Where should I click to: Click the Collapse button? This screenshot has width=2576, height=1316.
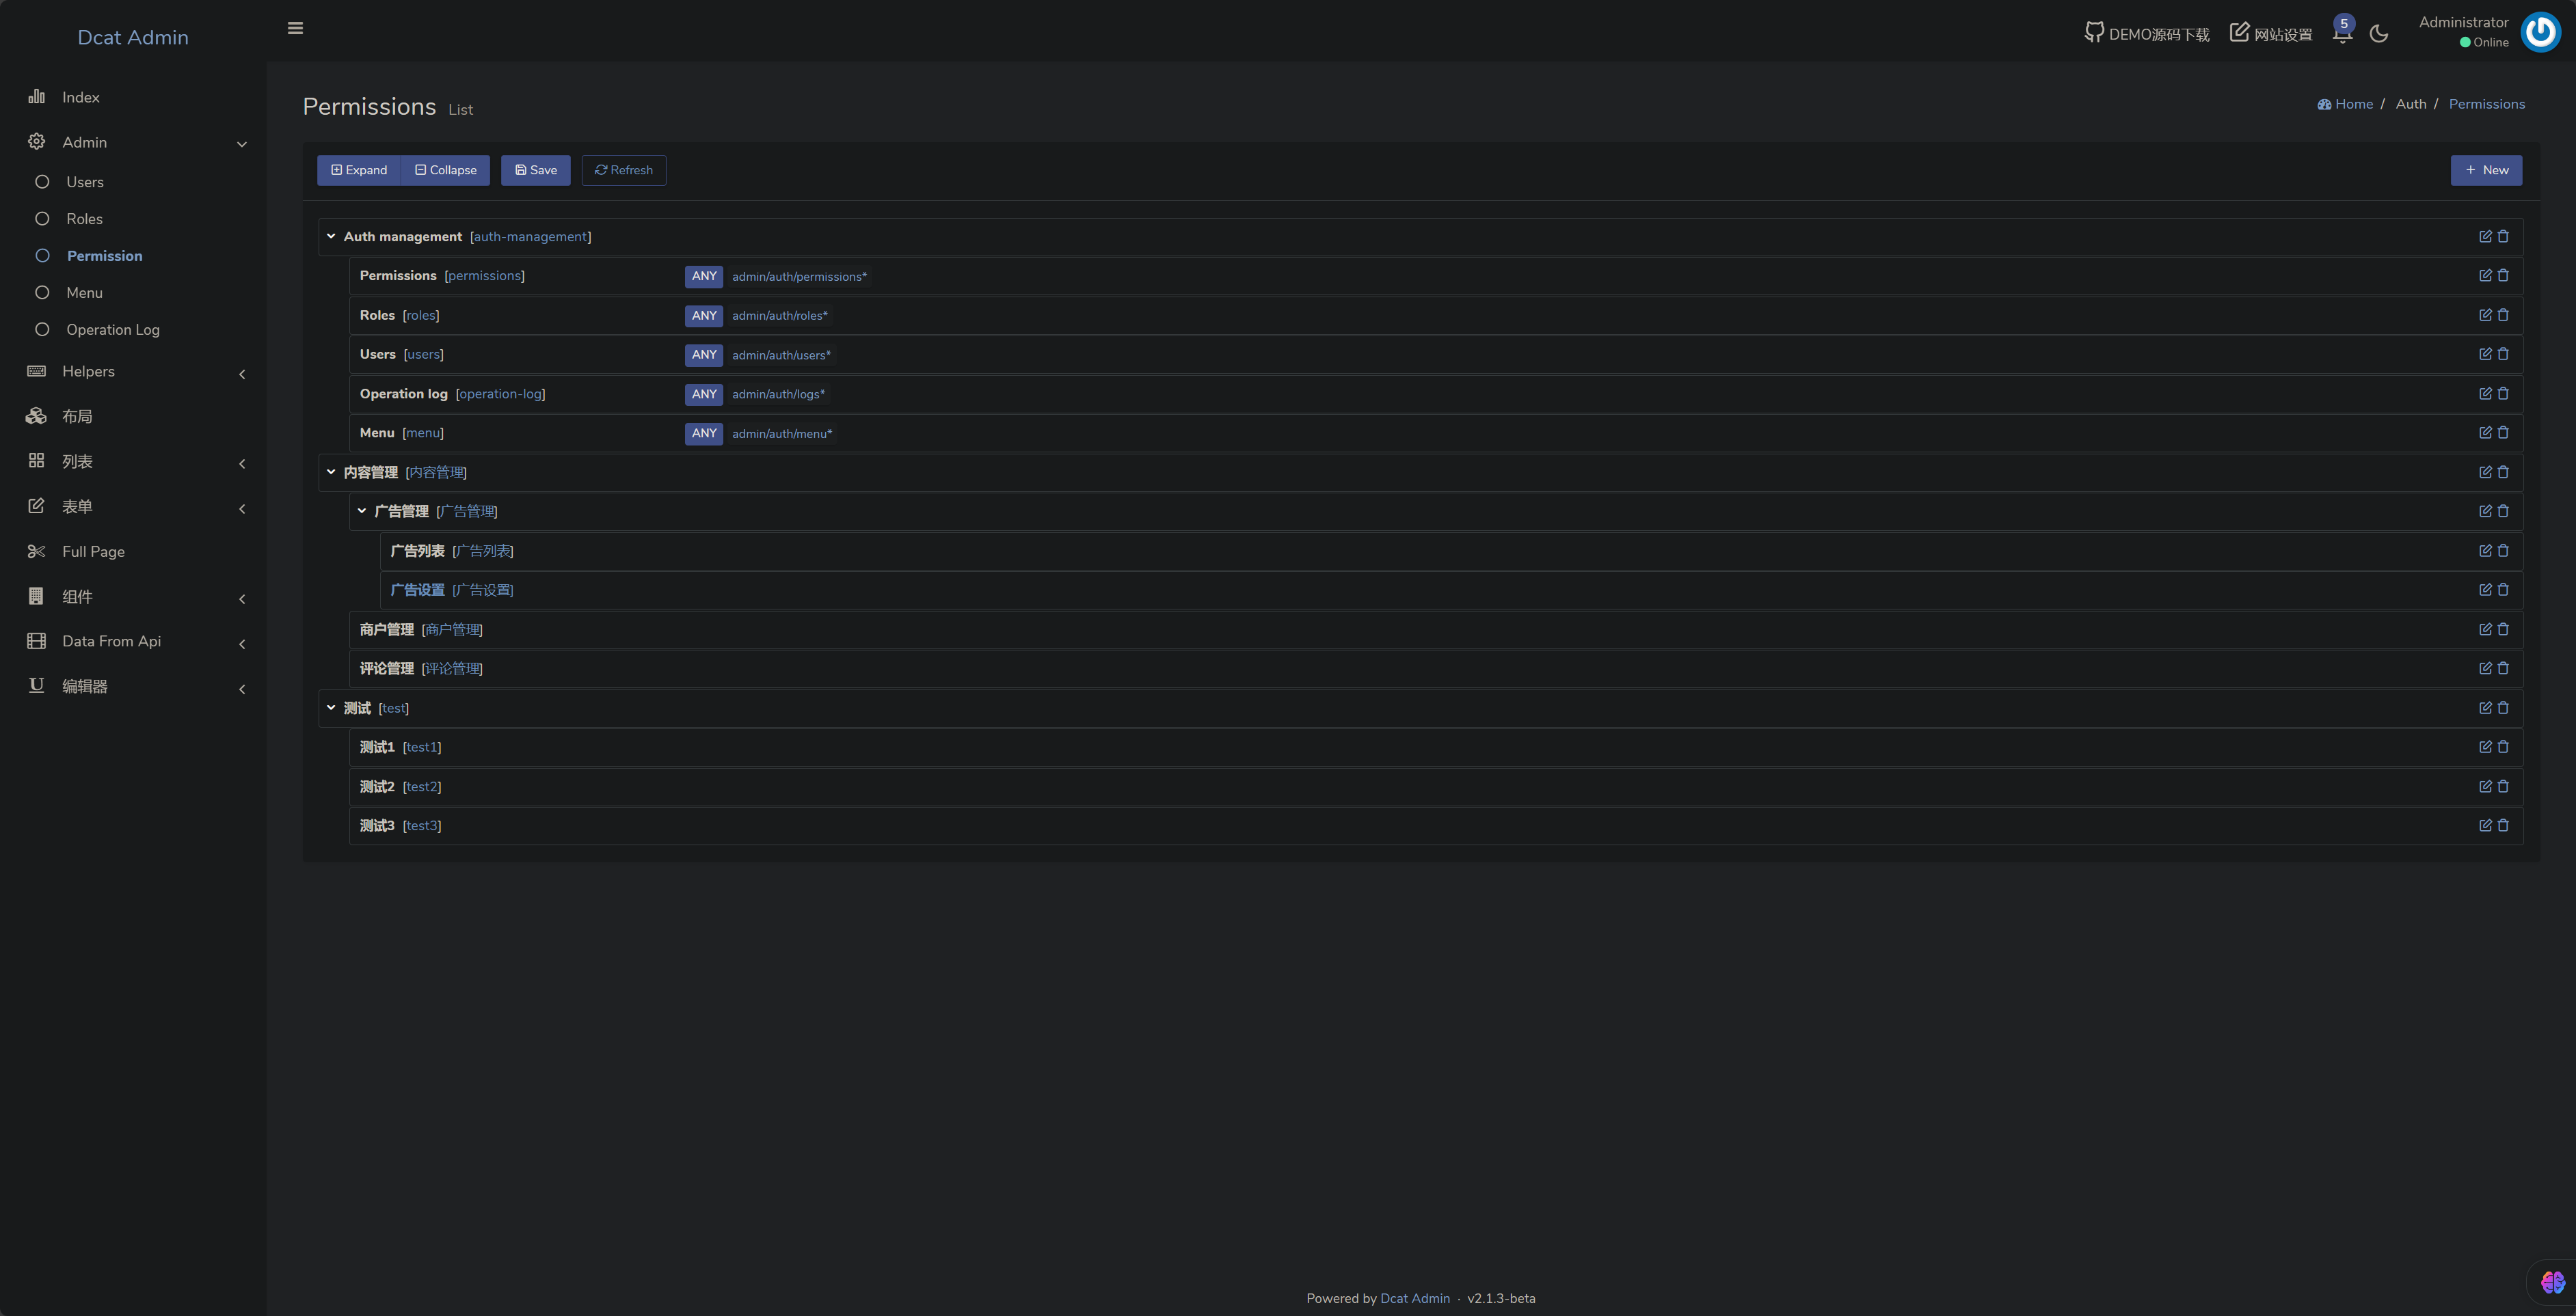(x=446, y=170)
